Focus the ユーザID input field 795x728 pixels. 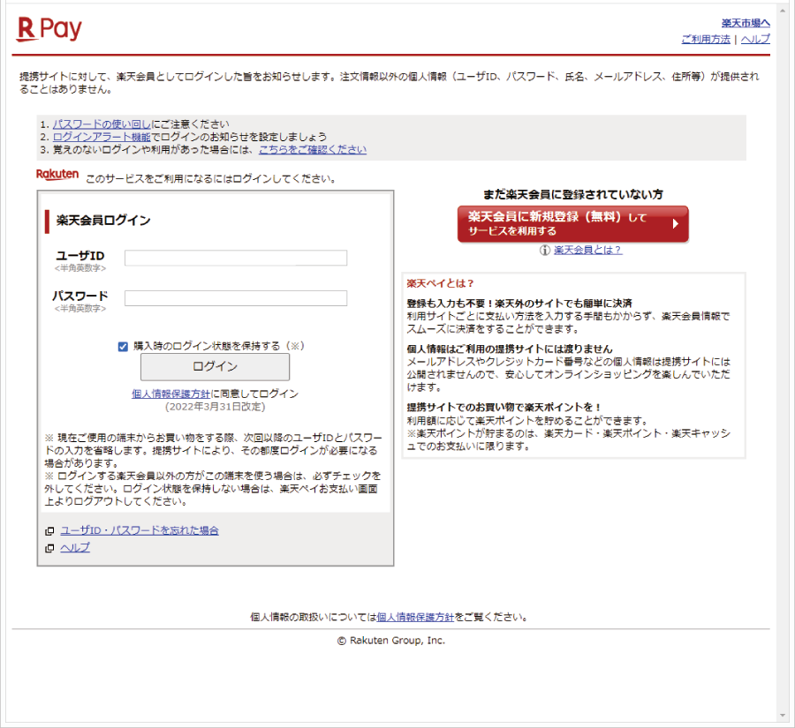click(x=236, y=258)
